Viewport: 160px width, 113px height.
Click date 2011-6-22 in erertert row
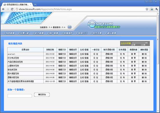coord(50,54)
